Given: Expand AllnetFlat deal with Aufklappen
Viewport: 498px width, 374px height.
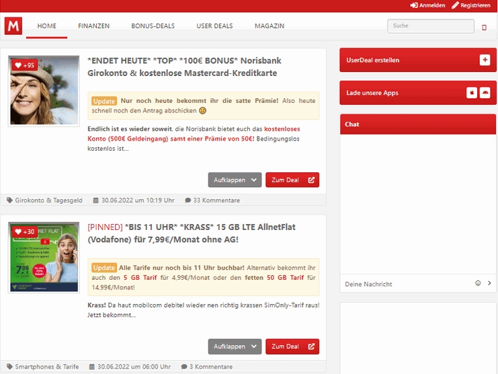Looking at the screenshot, I should 235,346.
